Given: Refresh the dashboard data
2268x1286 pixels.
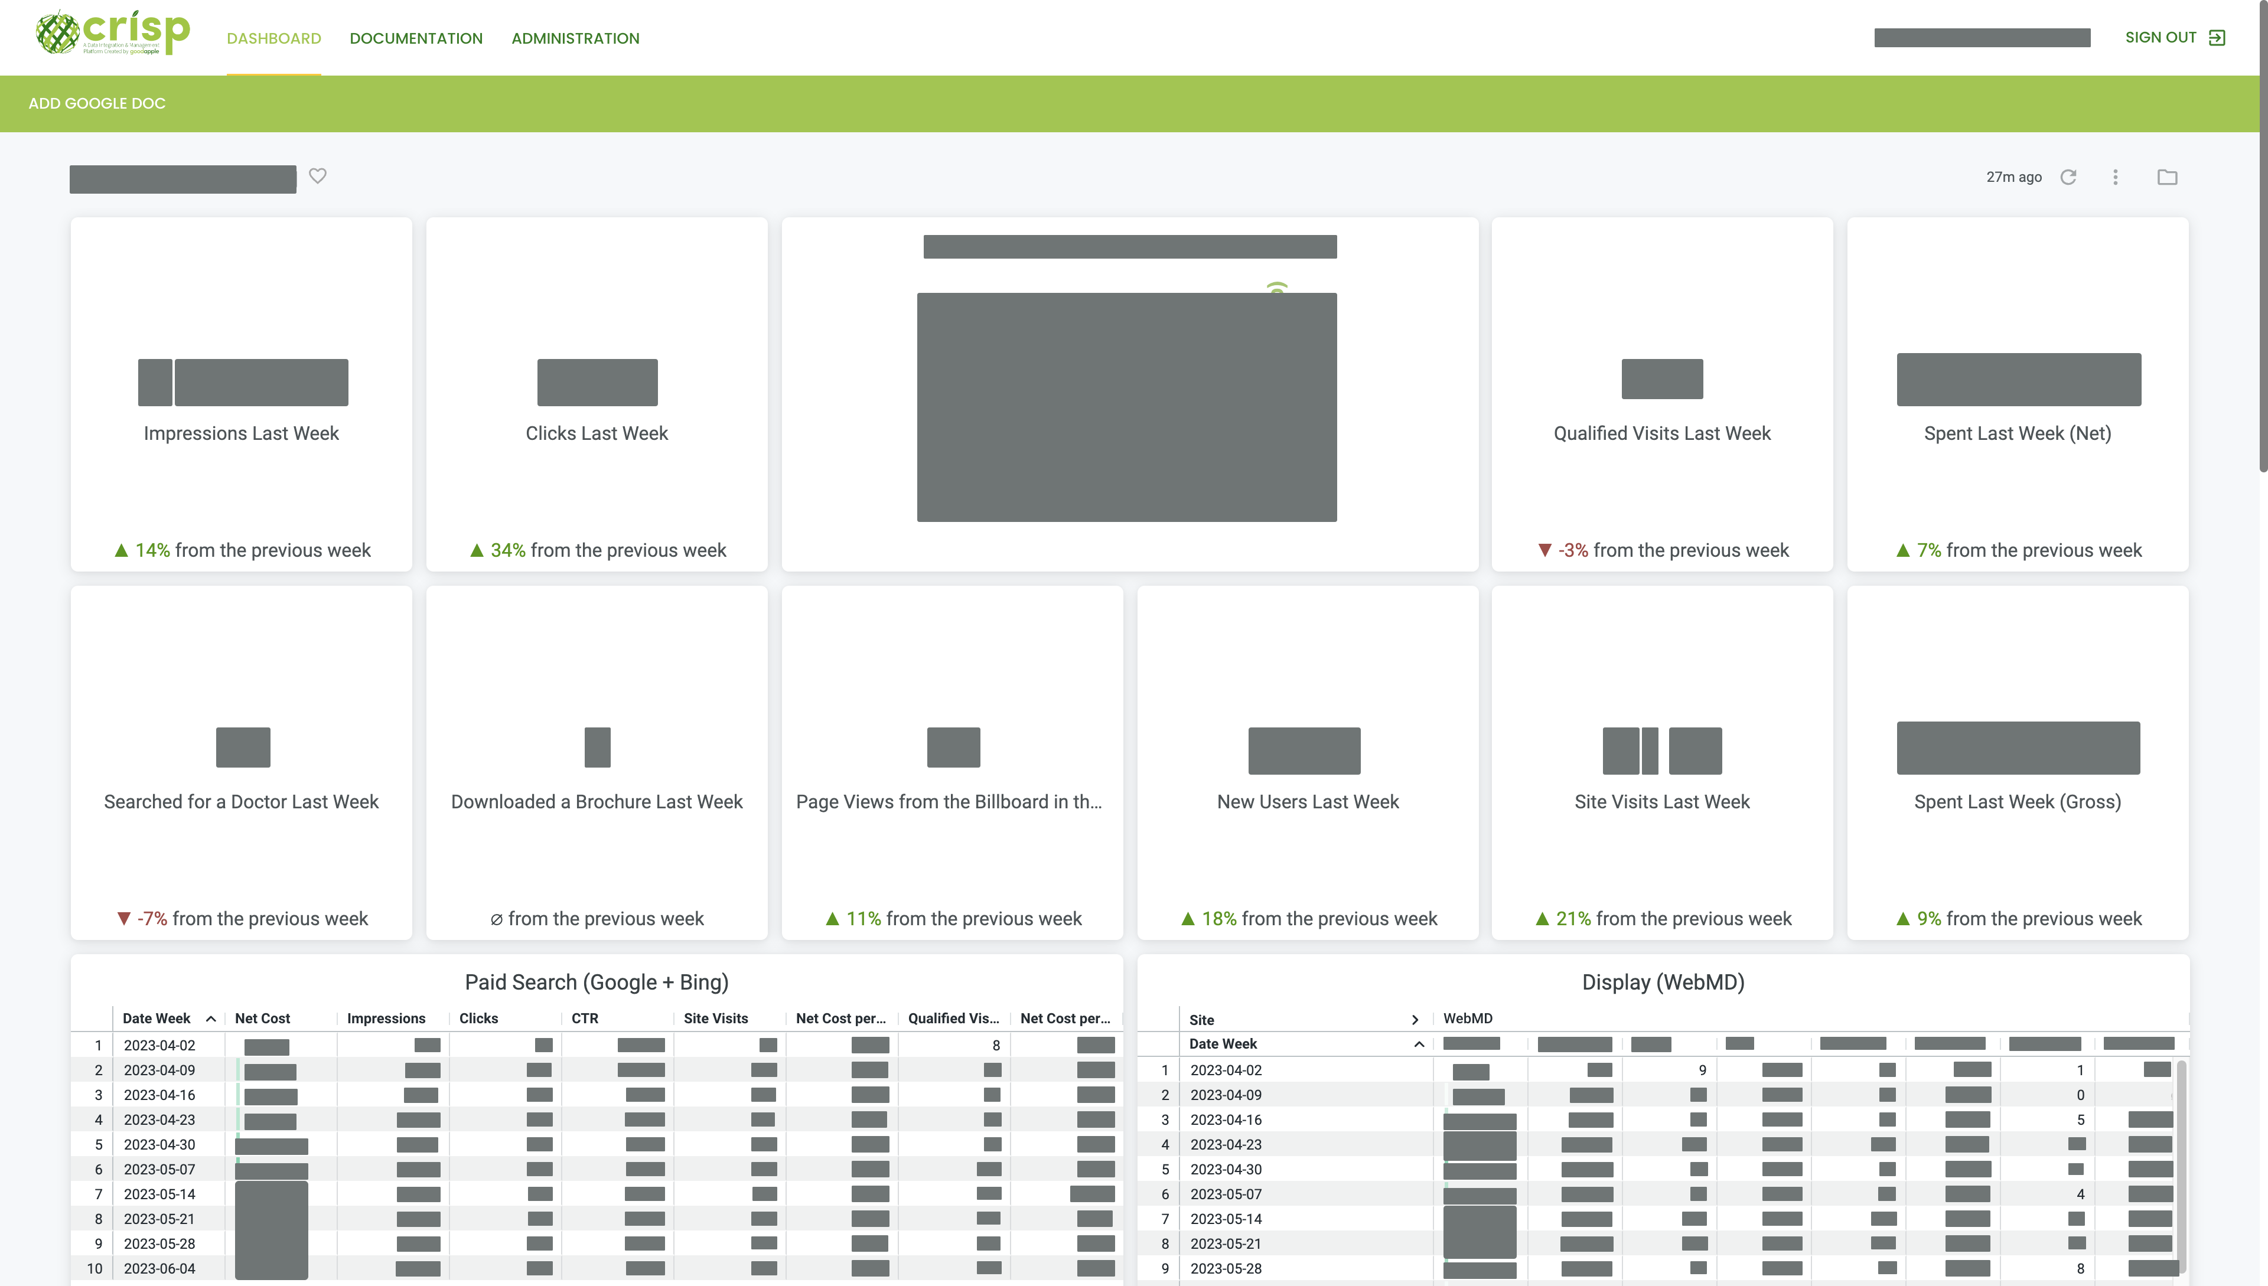Looking at the screenshot, I should 2068,177.
